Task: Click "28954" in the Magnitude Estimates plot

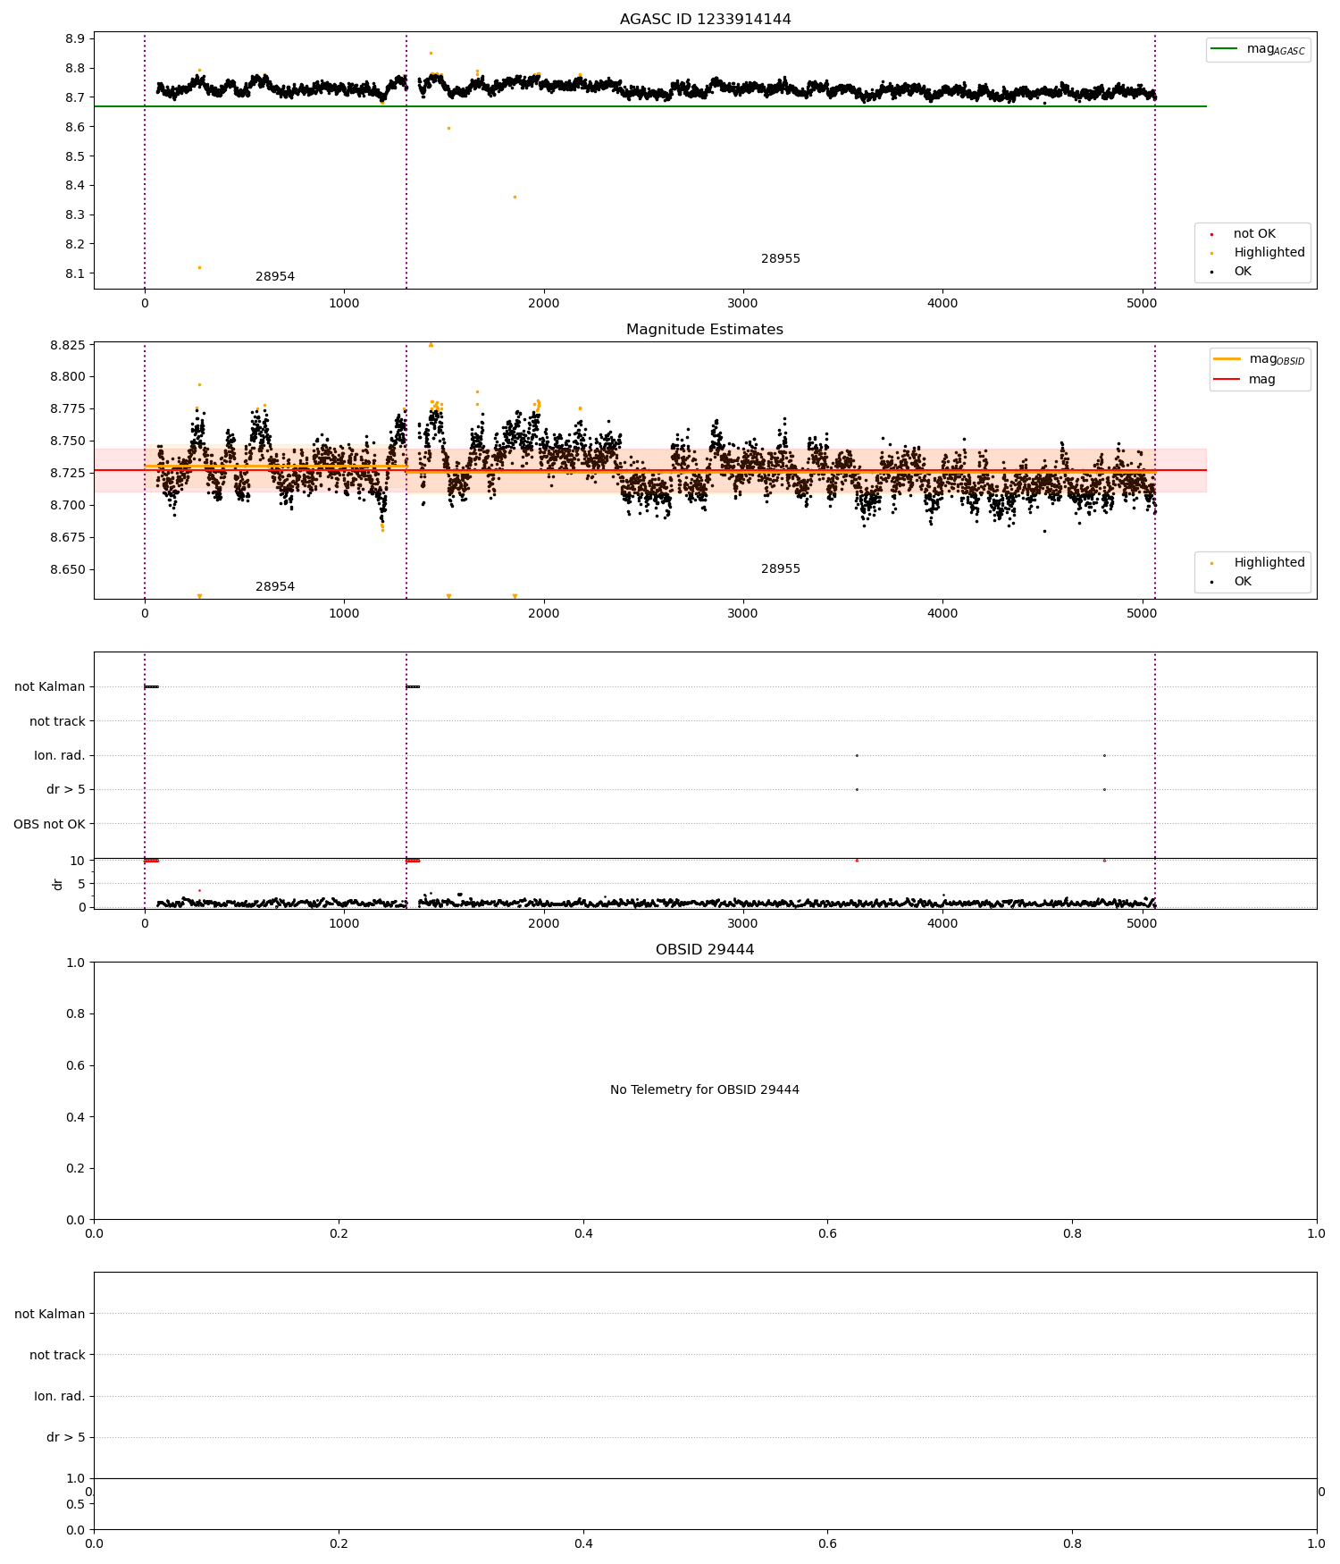Action: (275, 587)
